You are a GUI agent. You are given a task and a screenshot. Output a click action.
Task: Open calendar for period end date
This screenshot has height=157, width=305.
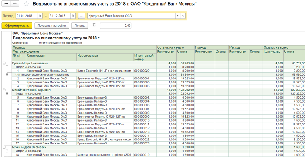coord(73,16)
